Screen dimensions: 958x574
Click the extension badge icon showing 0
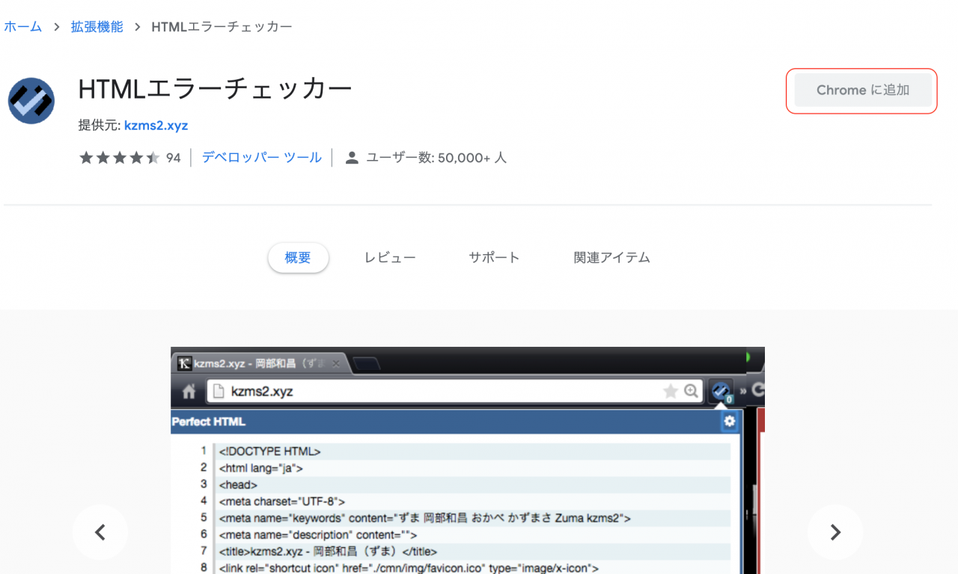click(x=720, y=389)
